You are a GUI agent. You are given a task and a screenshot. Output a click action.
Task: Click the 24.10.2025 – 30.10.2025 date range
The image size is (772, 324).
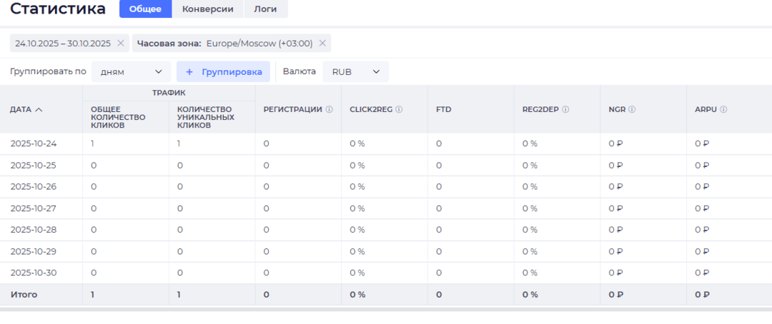coord(63,44)
